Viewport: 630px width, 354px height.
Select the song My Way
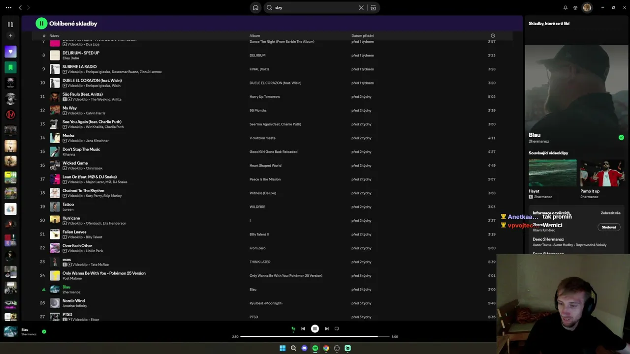pos(69,108)
